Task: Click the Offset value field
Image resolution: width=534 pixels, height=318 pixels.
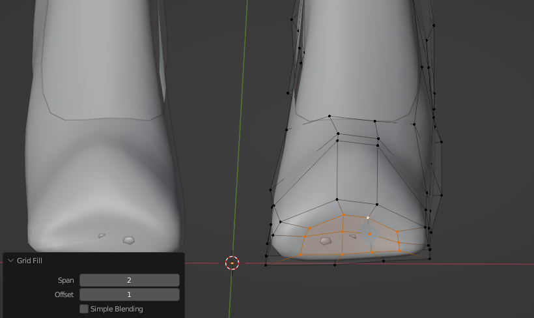Action: click(130, 295)
